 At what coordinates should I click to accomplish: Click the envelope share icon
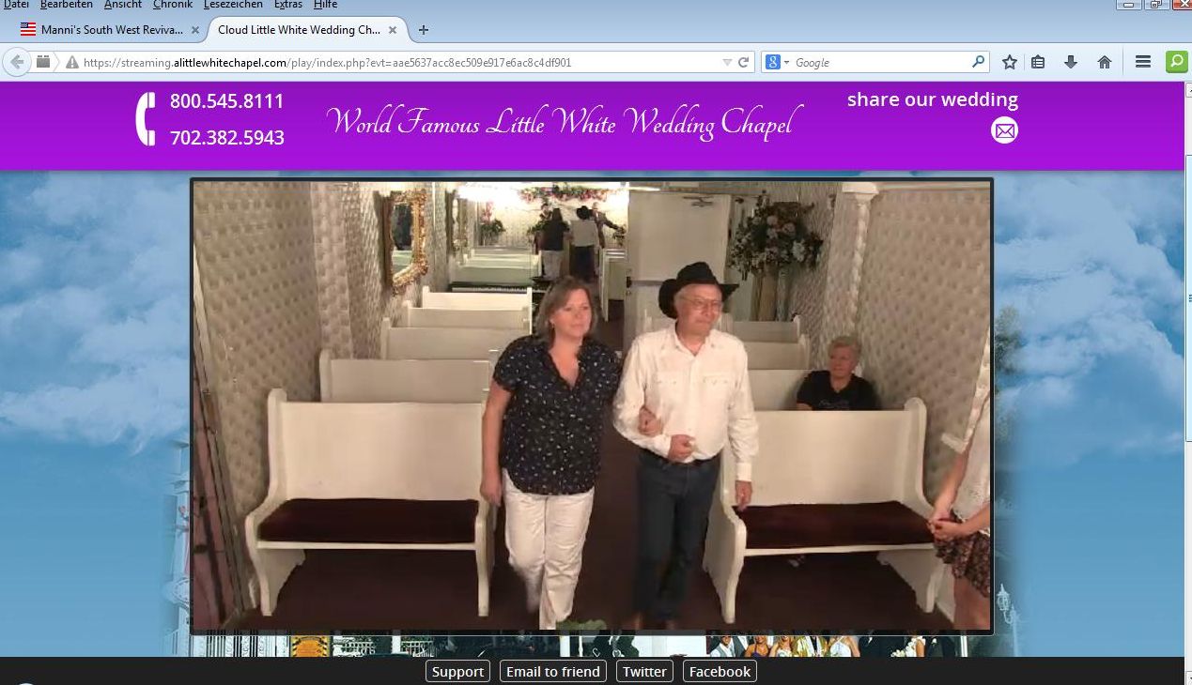pyautogui.click(x=1004, y=130)
